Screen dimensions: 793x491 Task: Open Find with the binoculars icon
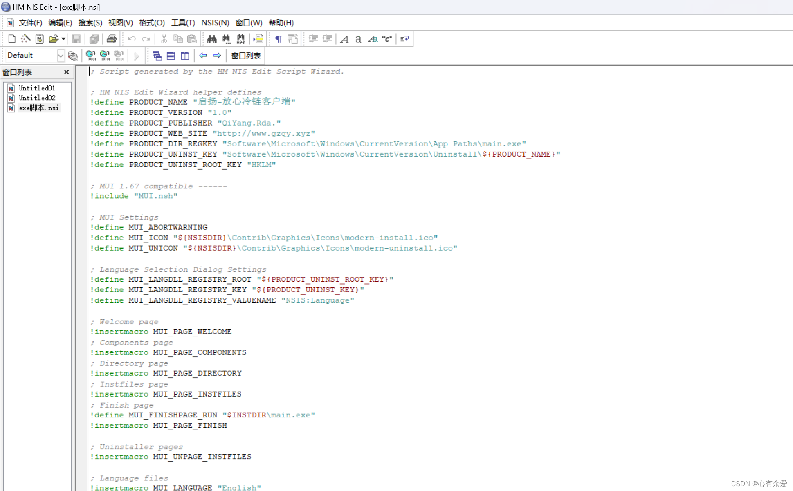pos(212,39)
